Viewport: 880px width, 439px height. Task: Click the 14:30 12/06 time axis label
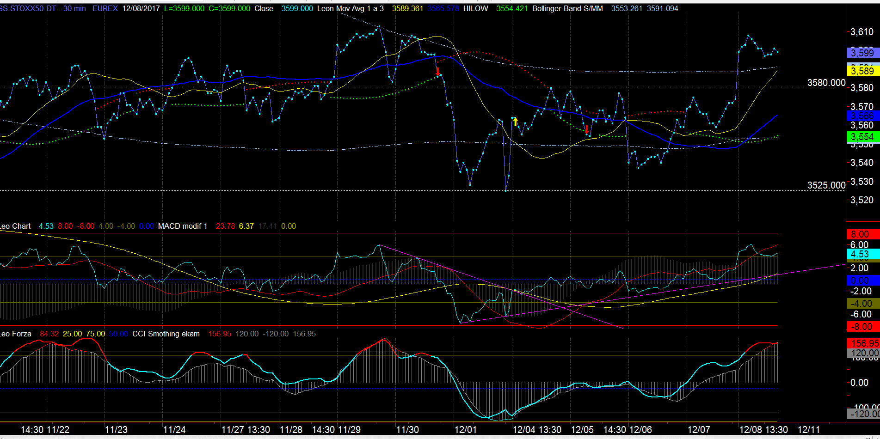[628, 430]
